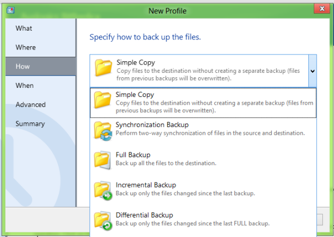
Task: Click the Synchronization Backup sync folder icon
Action: (x=103, y=131)
